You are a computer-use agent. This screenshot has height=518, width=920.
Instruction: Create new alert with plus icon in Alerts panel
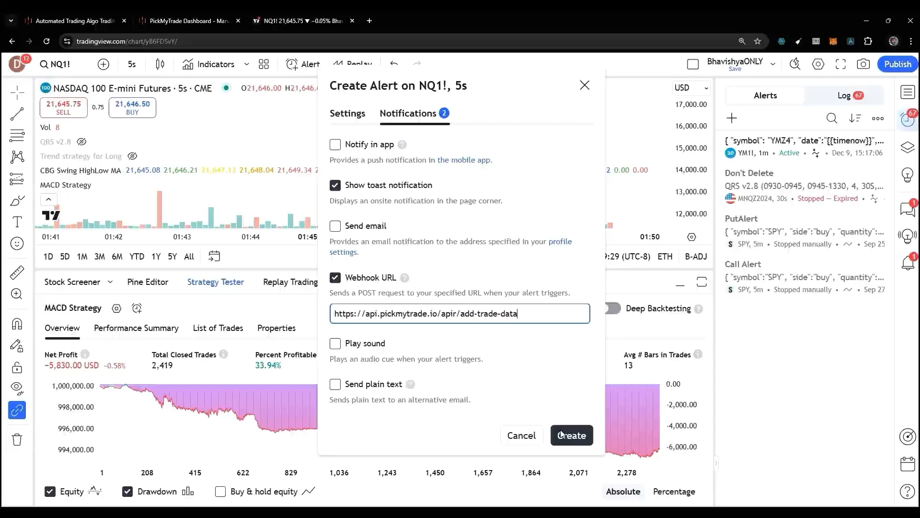point(732,118)
